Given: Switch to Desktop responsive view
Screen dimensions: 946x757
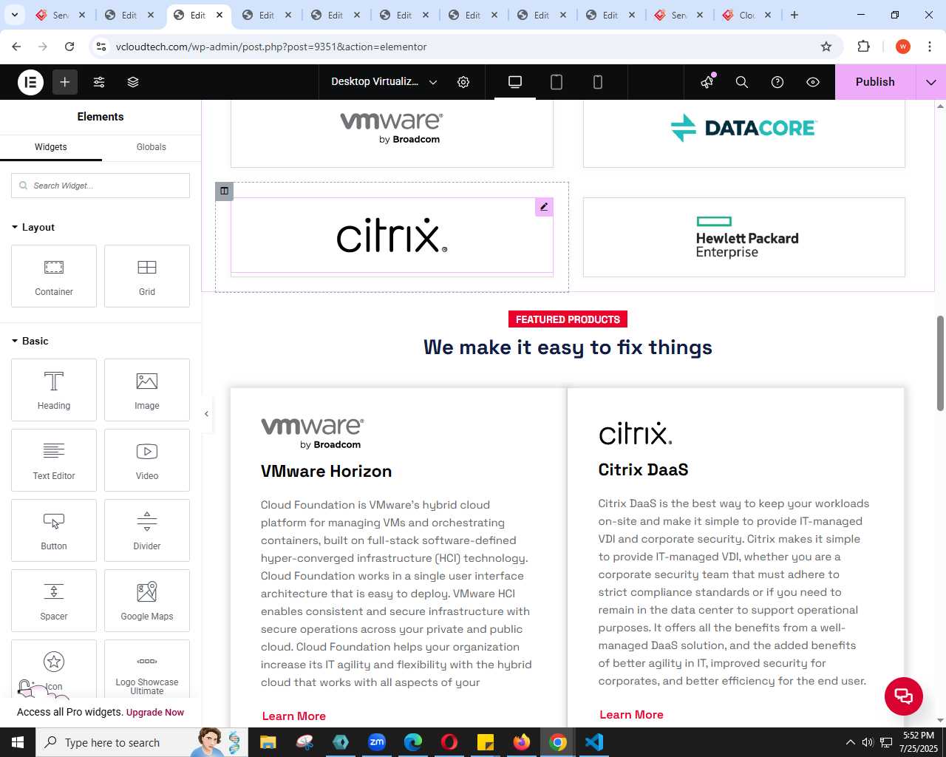Looking at the screenshot, I should click(515, 82).
